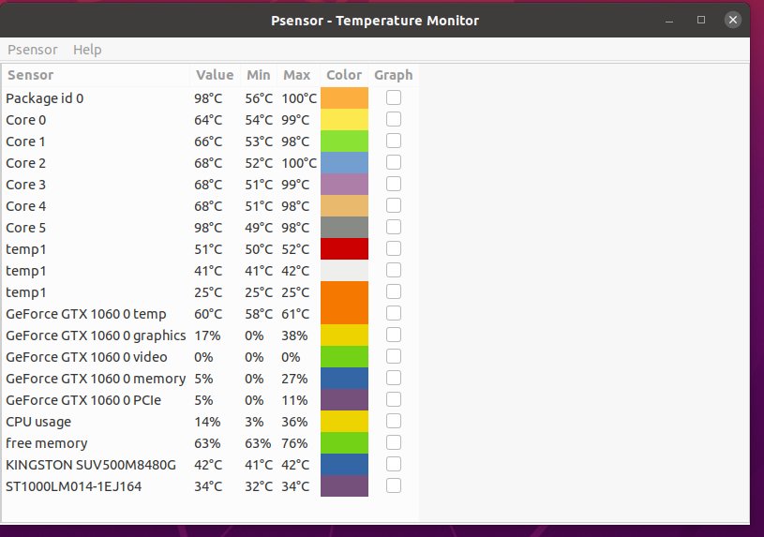Click the blue Core 2 color swatch
The width and height of the screenshot is (764, 537).
click(344, 163)
